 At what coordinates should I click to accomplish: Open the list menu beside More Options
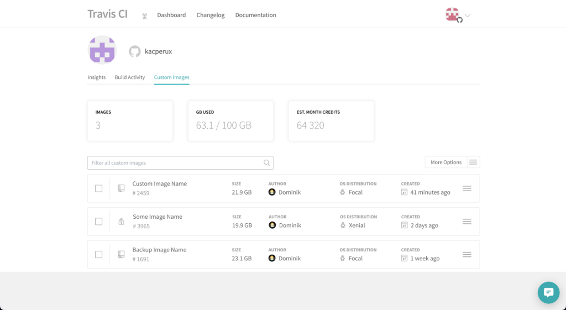(473, 162)
